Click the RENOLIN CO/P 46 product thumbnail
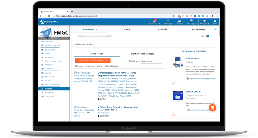This screenshot has height=138, width=258. click(178, 96)
